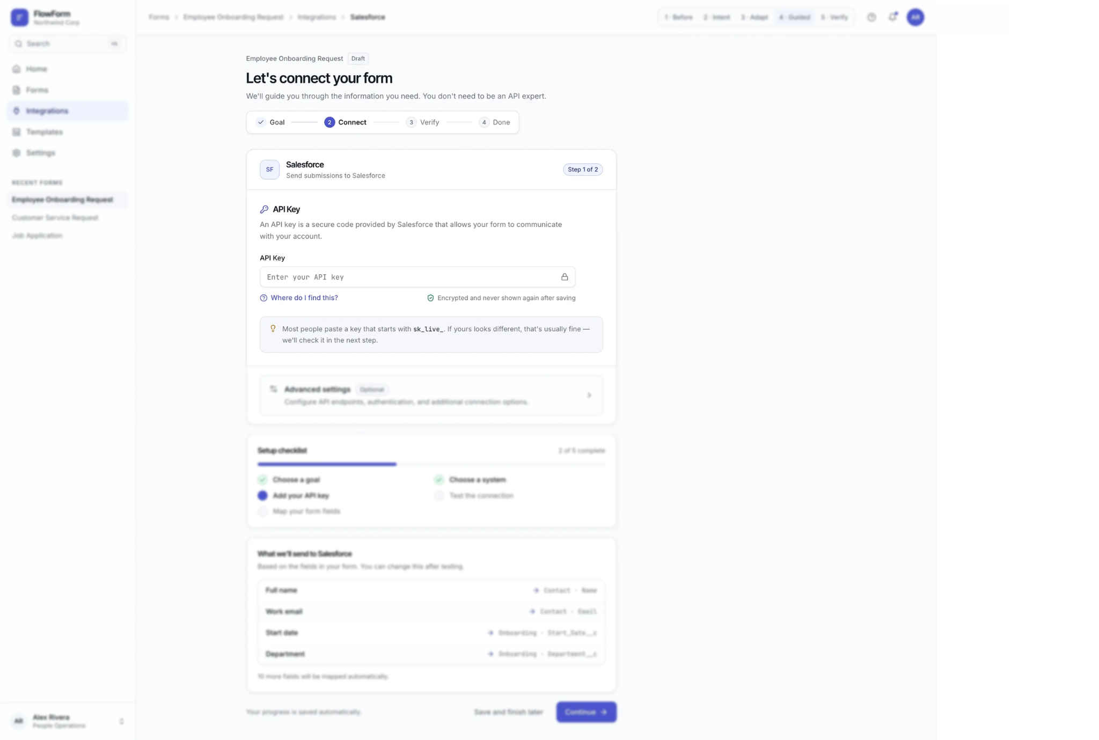This screenshot has width=1099, height=740.
Task: Click the Employee Onboarding Request breadcrumb
Action: (233, 17)
